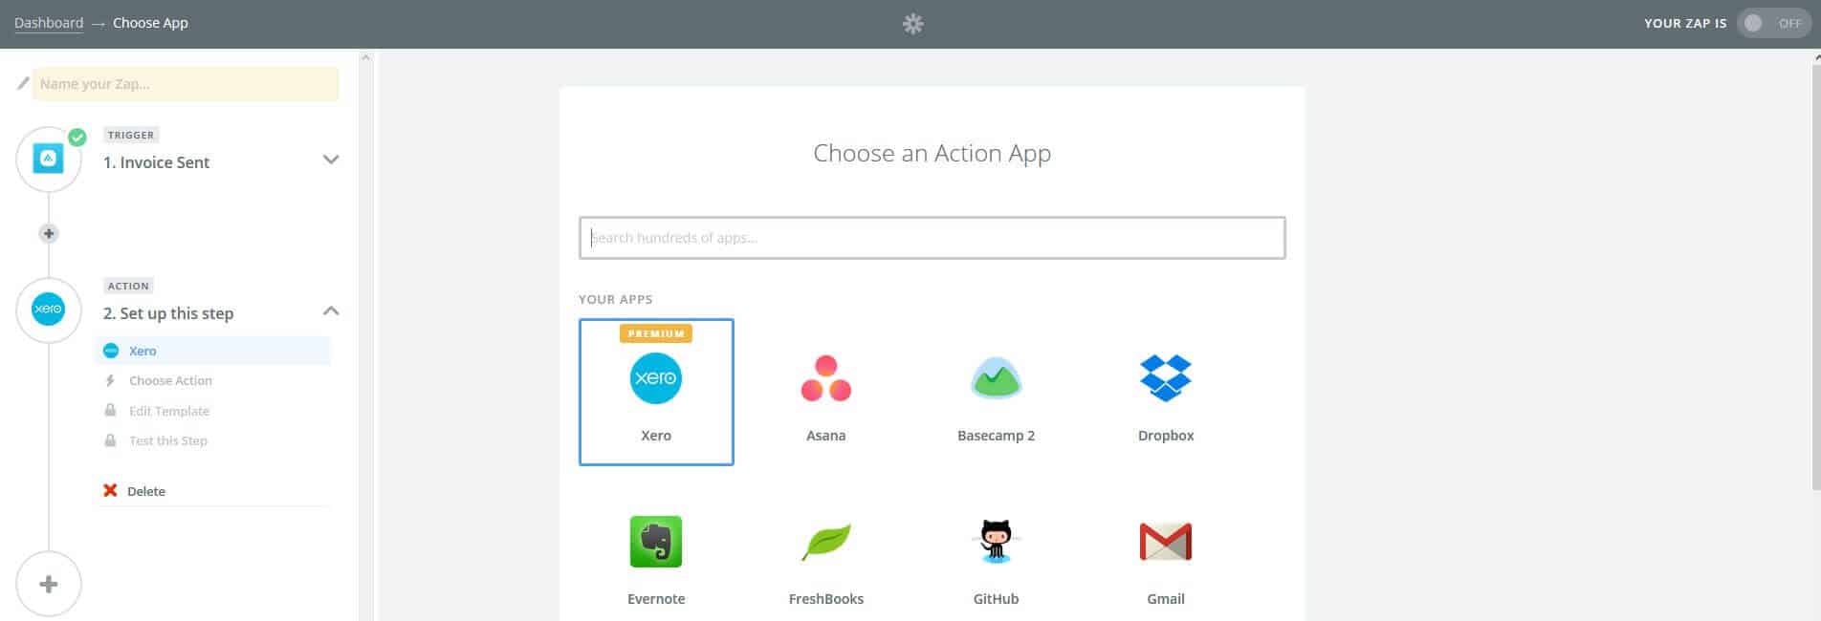
Task: Click the Zapier logo in the header
Action: coord(913,24)
